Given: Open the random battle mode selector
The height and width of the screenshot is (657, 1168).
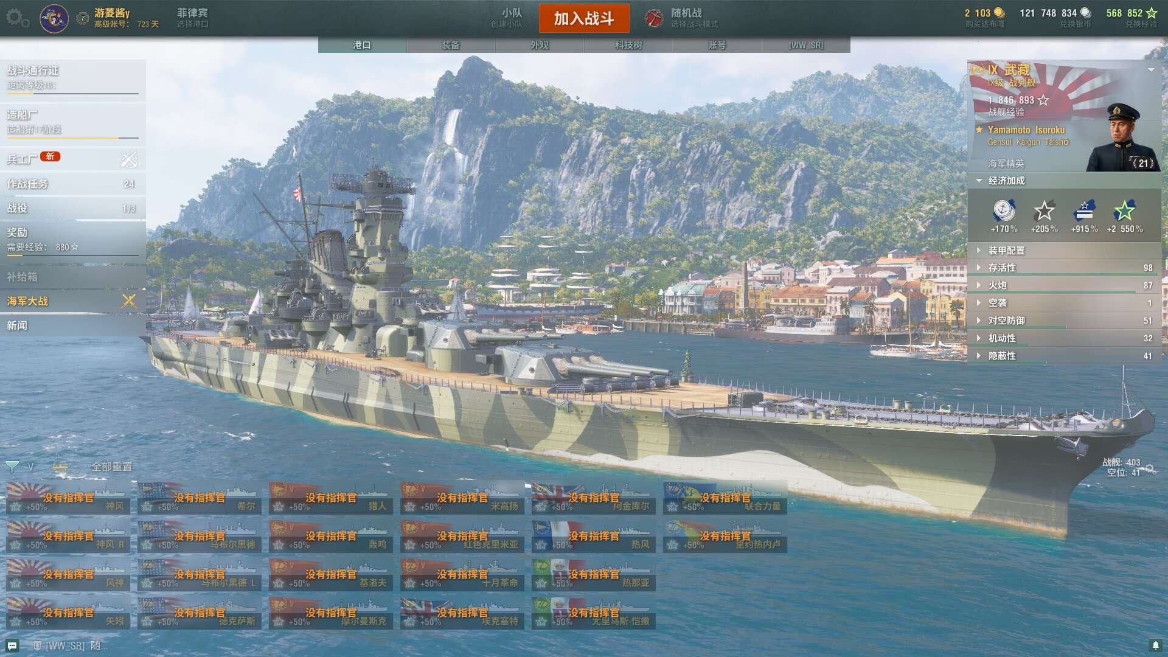Looking at the screenshot, I should click(x=683, y=18).
